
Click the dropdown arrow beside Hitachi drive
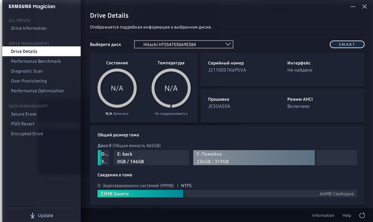228,45
